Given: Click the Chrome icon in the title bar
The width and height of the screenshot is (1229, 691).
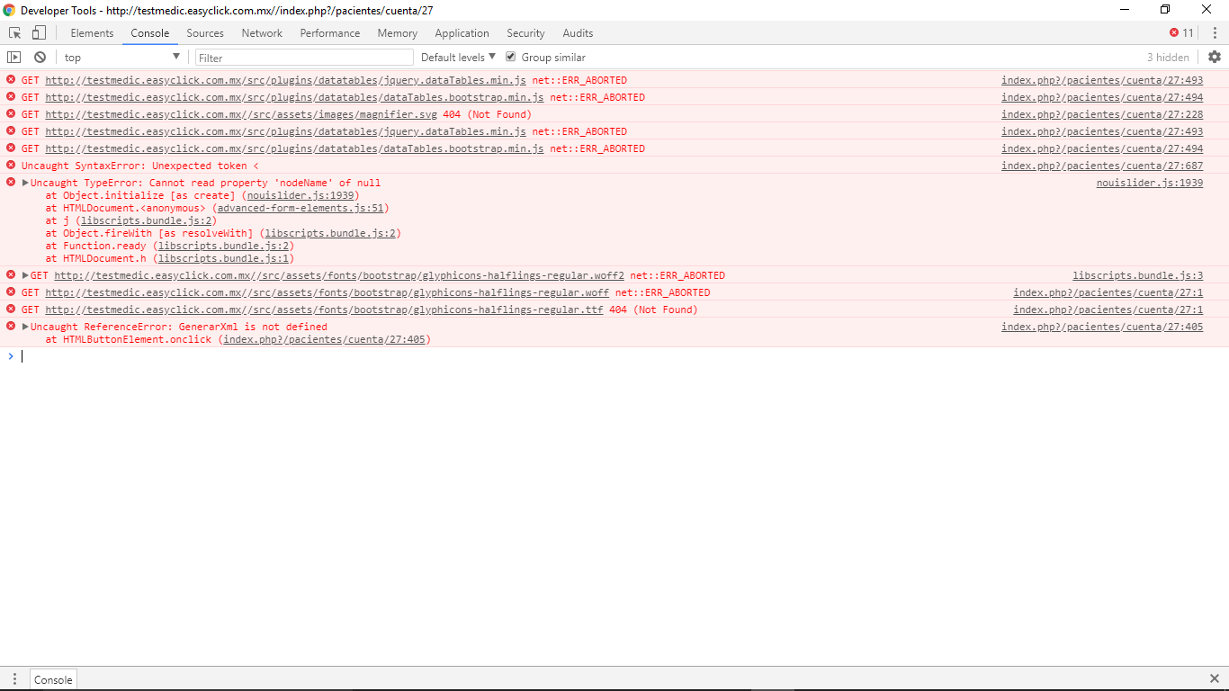Looking at the screenshot, I should (x=9, y=10).
